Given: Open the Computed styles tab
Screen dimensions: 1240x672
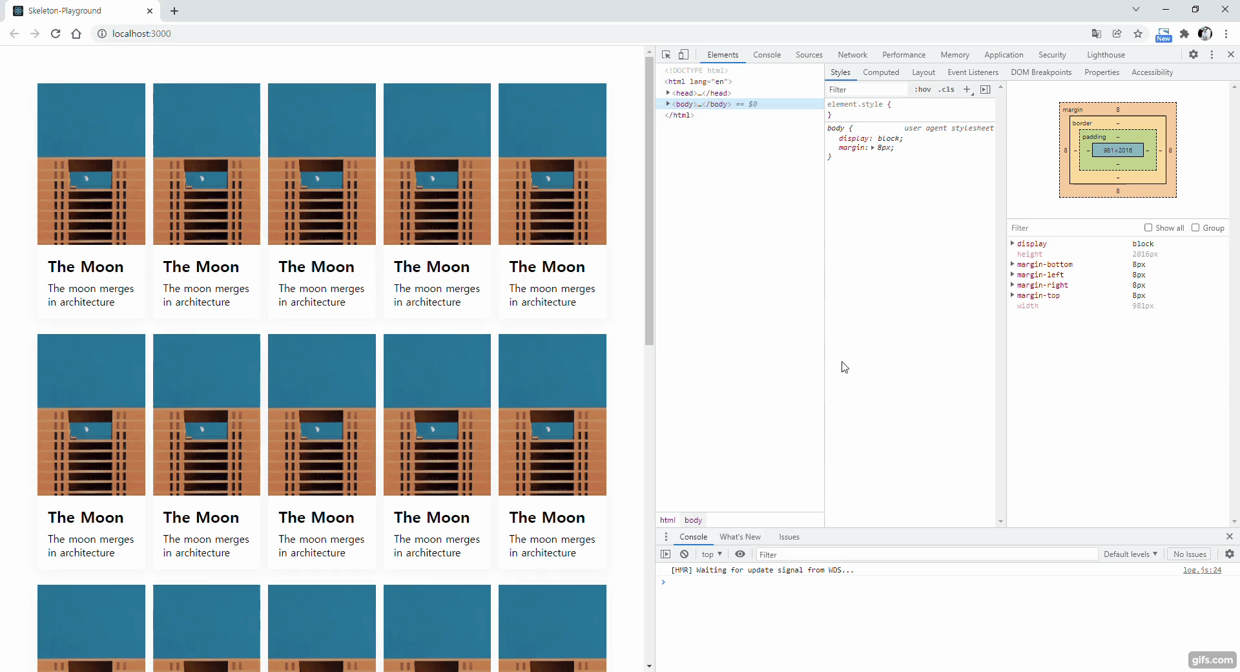Looking at the screenshot, I should coord(881,72).
